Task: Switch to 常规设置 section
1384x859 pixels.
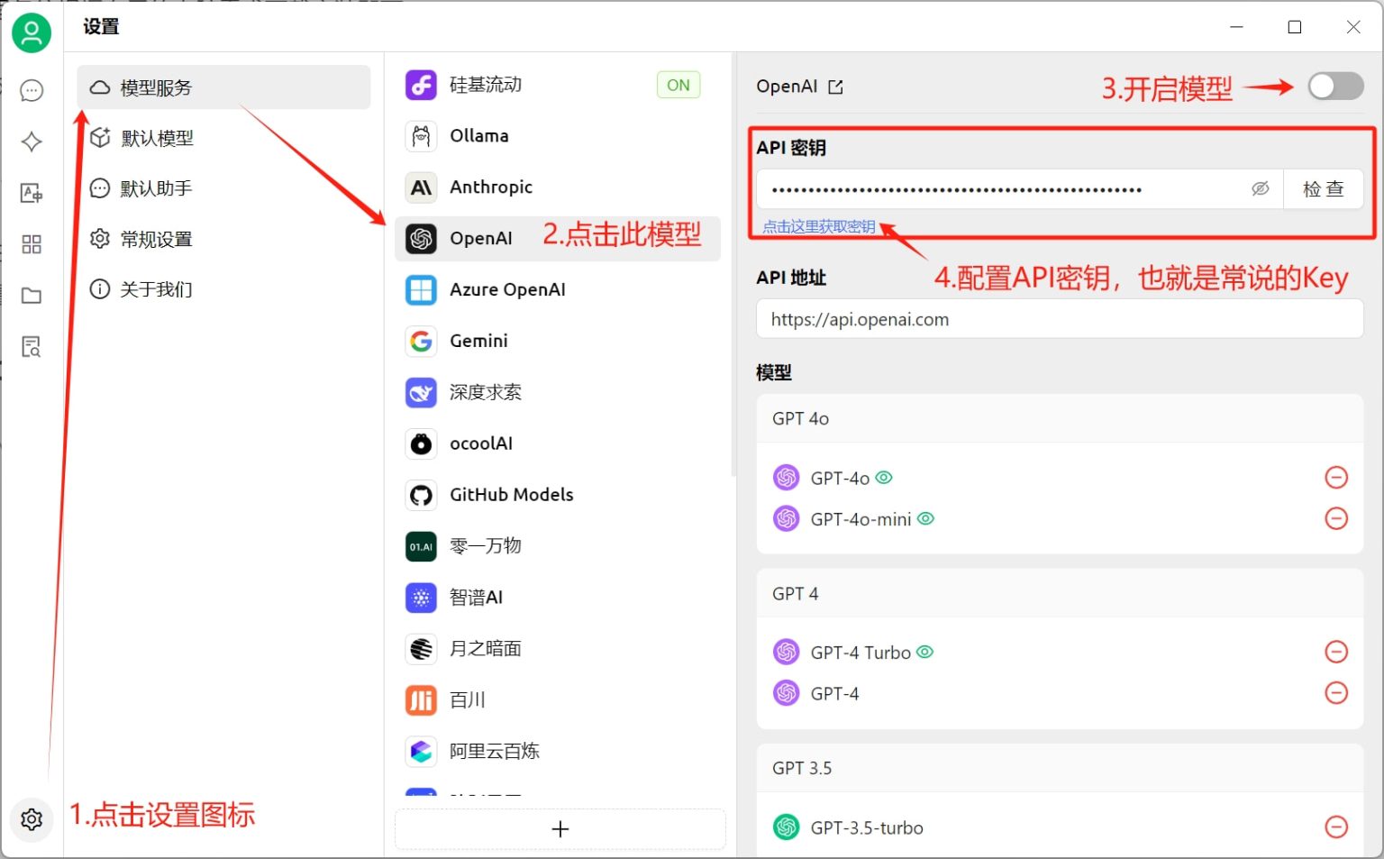Action: pyautogui.click(x=158, y=239)
